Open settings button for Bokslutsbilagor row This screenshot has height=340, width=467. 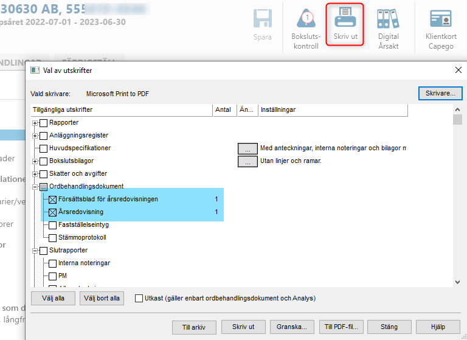247,161
